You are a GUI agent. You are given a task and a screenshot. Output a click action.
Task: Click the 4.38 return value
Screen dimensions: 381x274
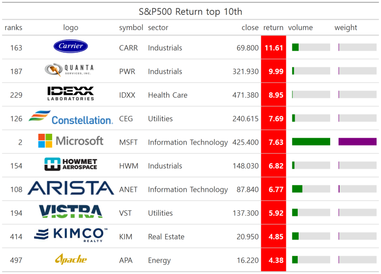[x=276, y=260]
